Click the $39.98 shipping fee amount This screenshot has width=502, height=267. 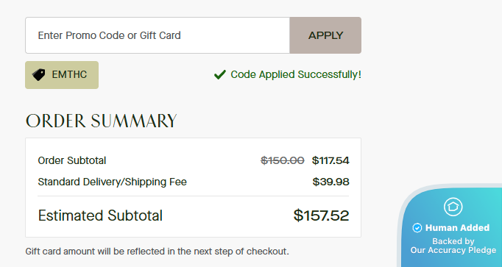tap(330, 182)
